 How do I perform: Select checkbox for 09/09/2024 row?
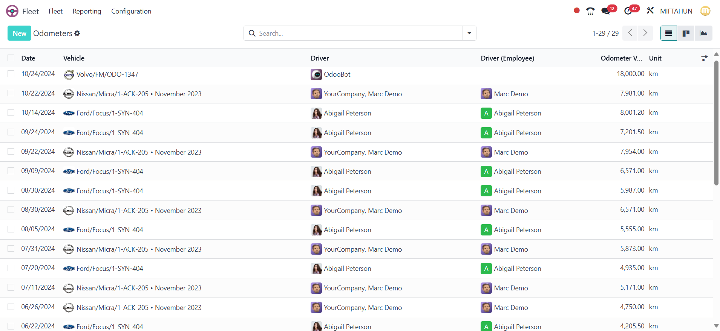tap(11, 171)
